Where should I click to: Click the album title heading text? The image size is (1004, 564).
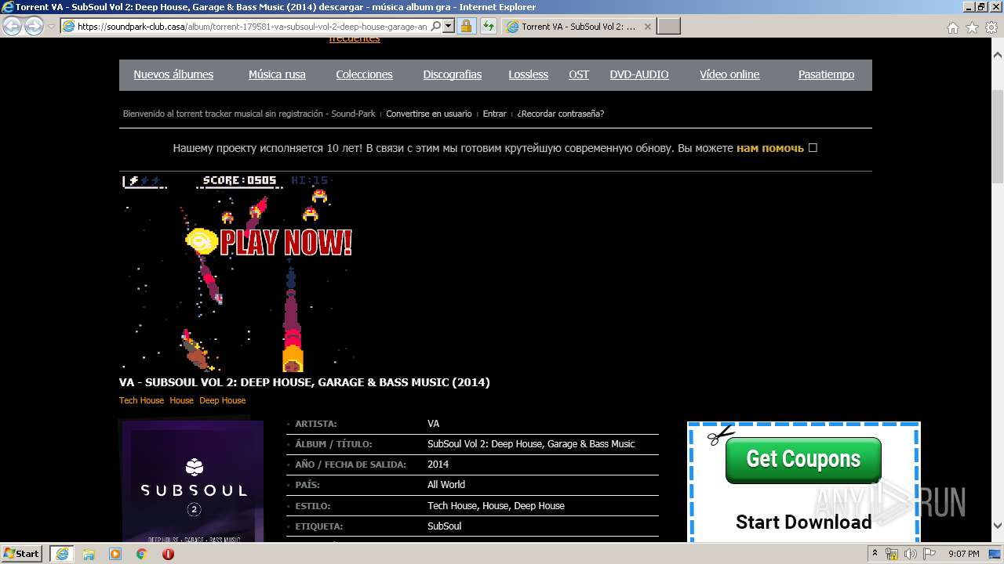click(304, 382)
